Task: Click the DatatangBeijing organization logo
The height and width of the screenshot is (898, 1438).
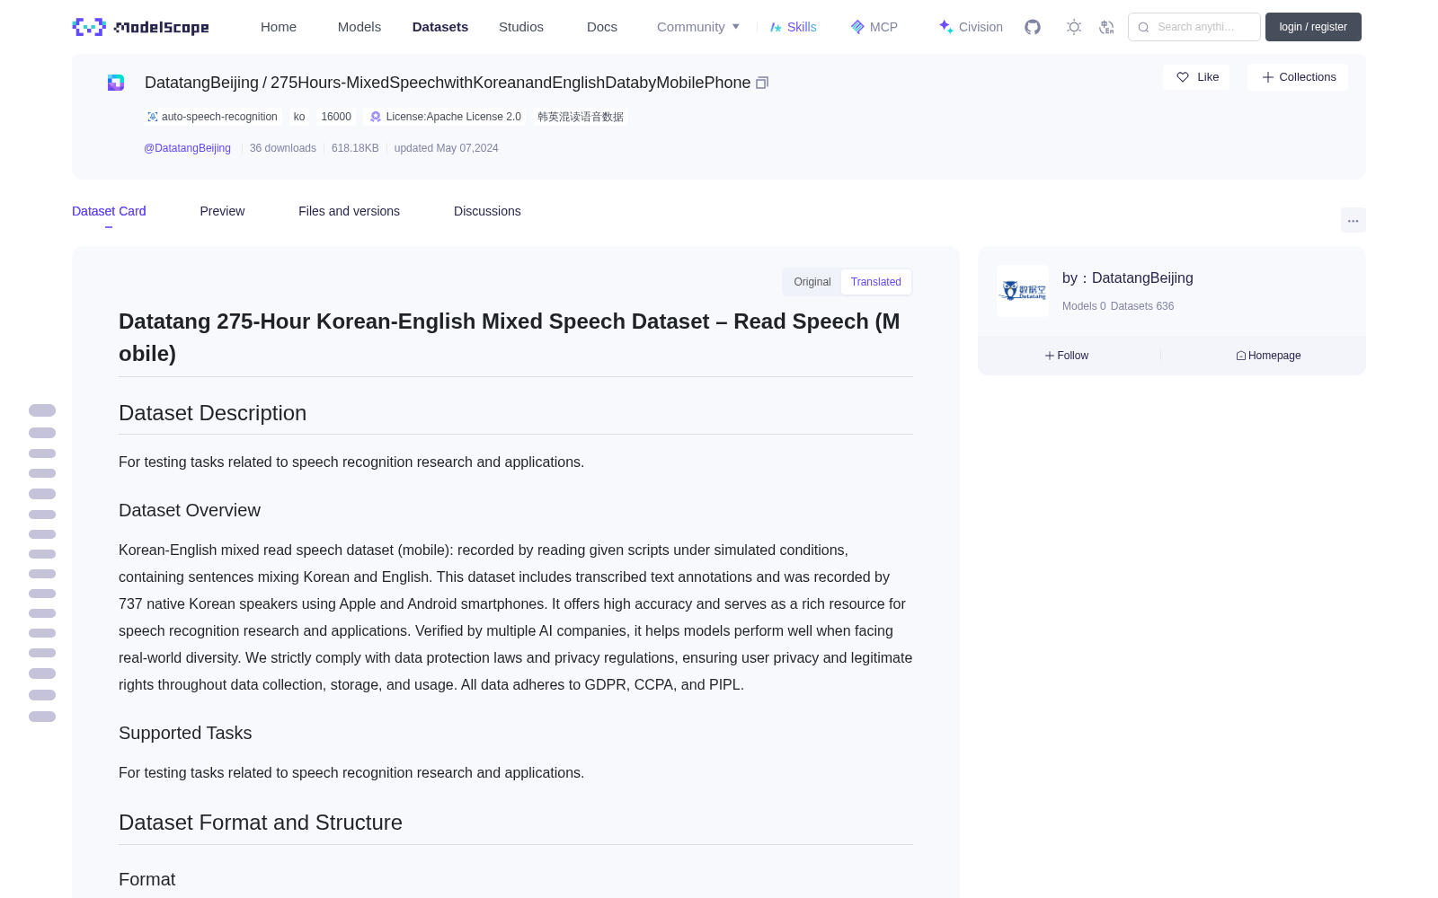Action: pyautogui.click(x=1023, y=291)
